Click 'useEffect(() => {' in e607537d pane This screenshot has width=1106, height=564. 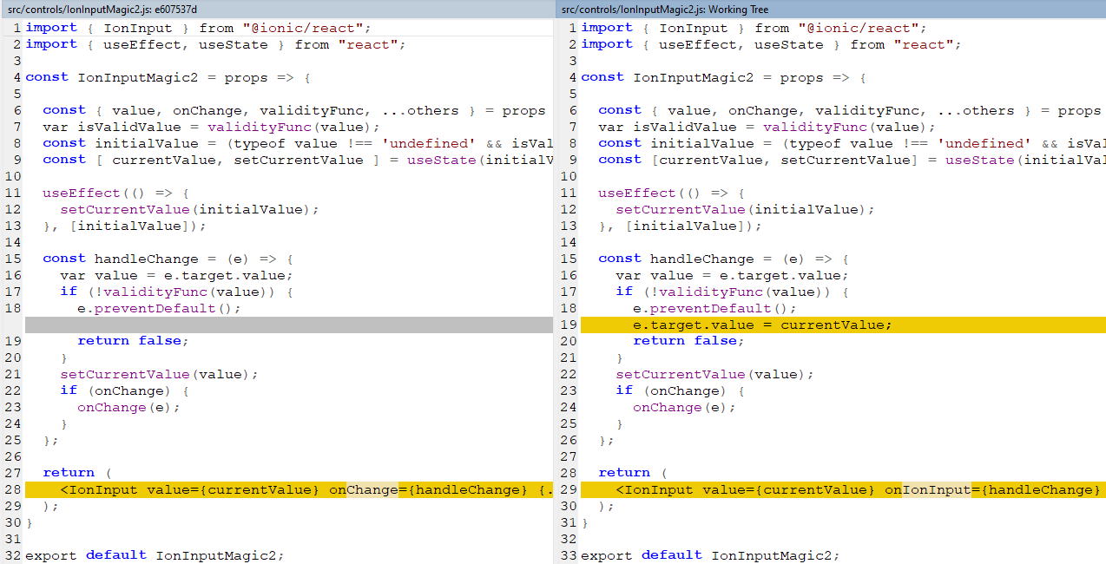coord(115,193)
